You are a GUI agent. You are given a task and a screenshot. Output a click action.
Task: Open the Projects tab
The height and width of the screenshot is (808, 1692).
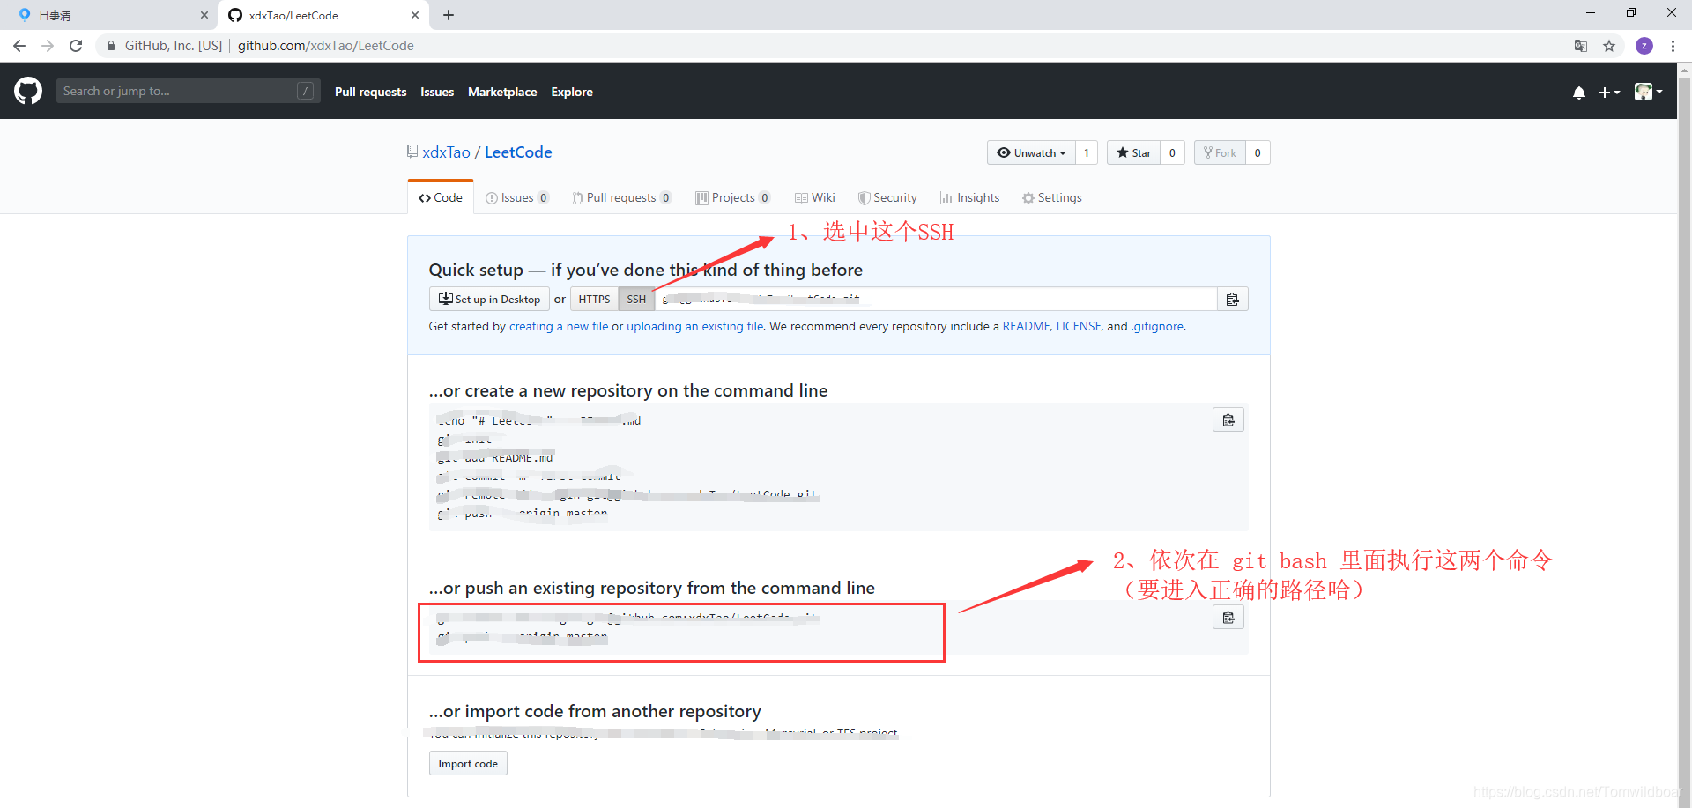tap(733, 197)
